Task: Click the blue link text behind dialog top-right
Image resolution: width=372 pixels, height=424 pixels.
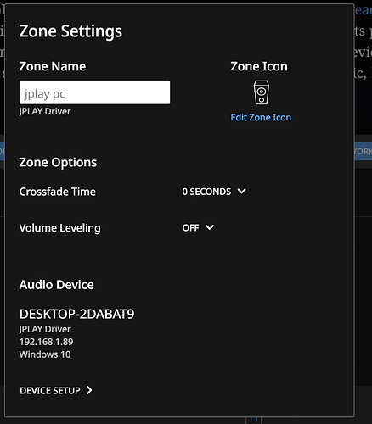Action: [364, 10]
